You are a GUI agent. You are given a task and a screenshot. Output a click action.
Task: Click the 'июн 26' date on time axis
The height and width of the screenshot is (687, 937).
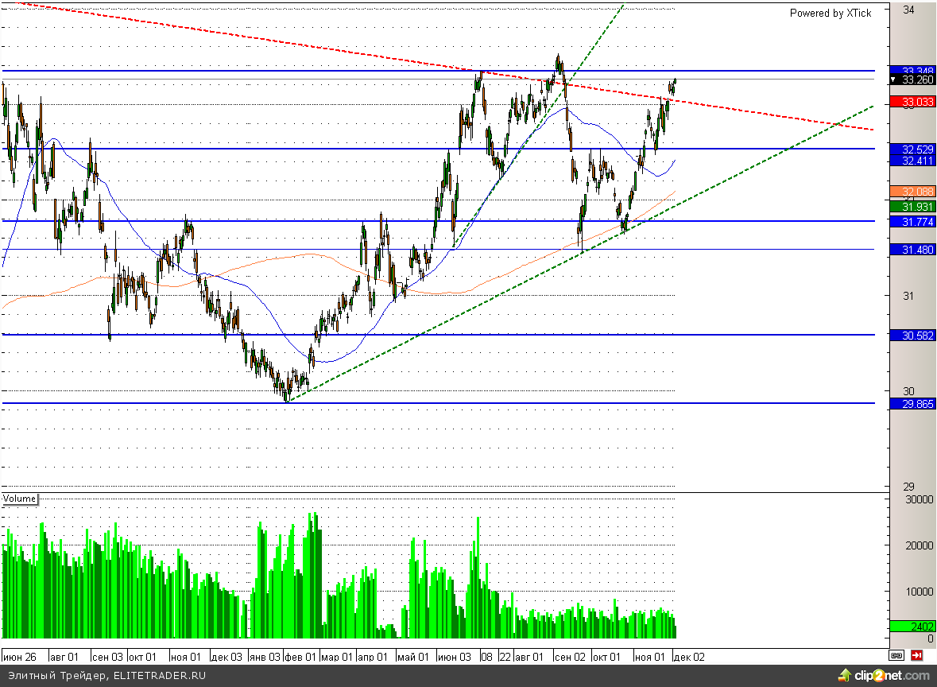pyautogui.click(x=20, y=658)
